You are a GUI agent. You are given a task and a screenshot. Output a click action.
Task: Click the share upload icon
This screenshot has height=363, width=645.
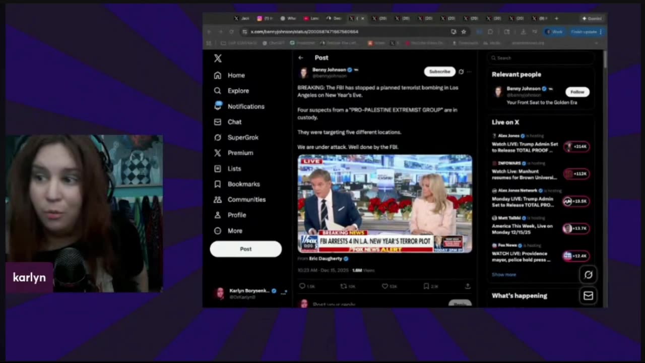coord(468,286)
